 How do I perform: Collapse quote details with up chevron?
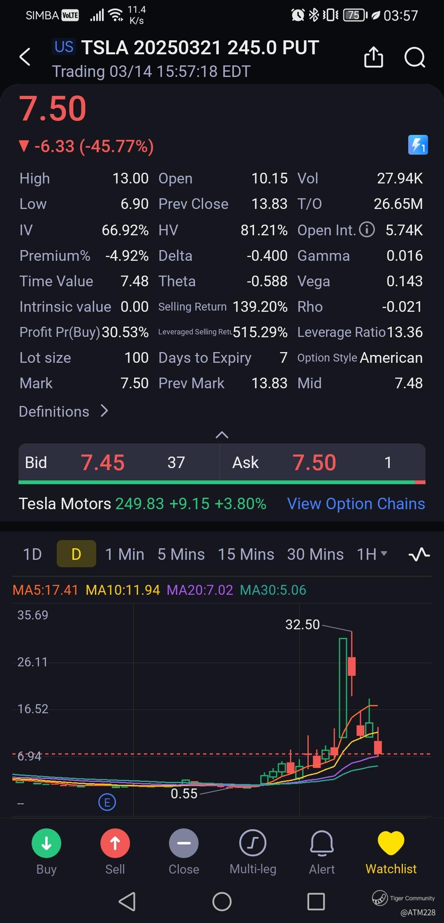[222, 435]
